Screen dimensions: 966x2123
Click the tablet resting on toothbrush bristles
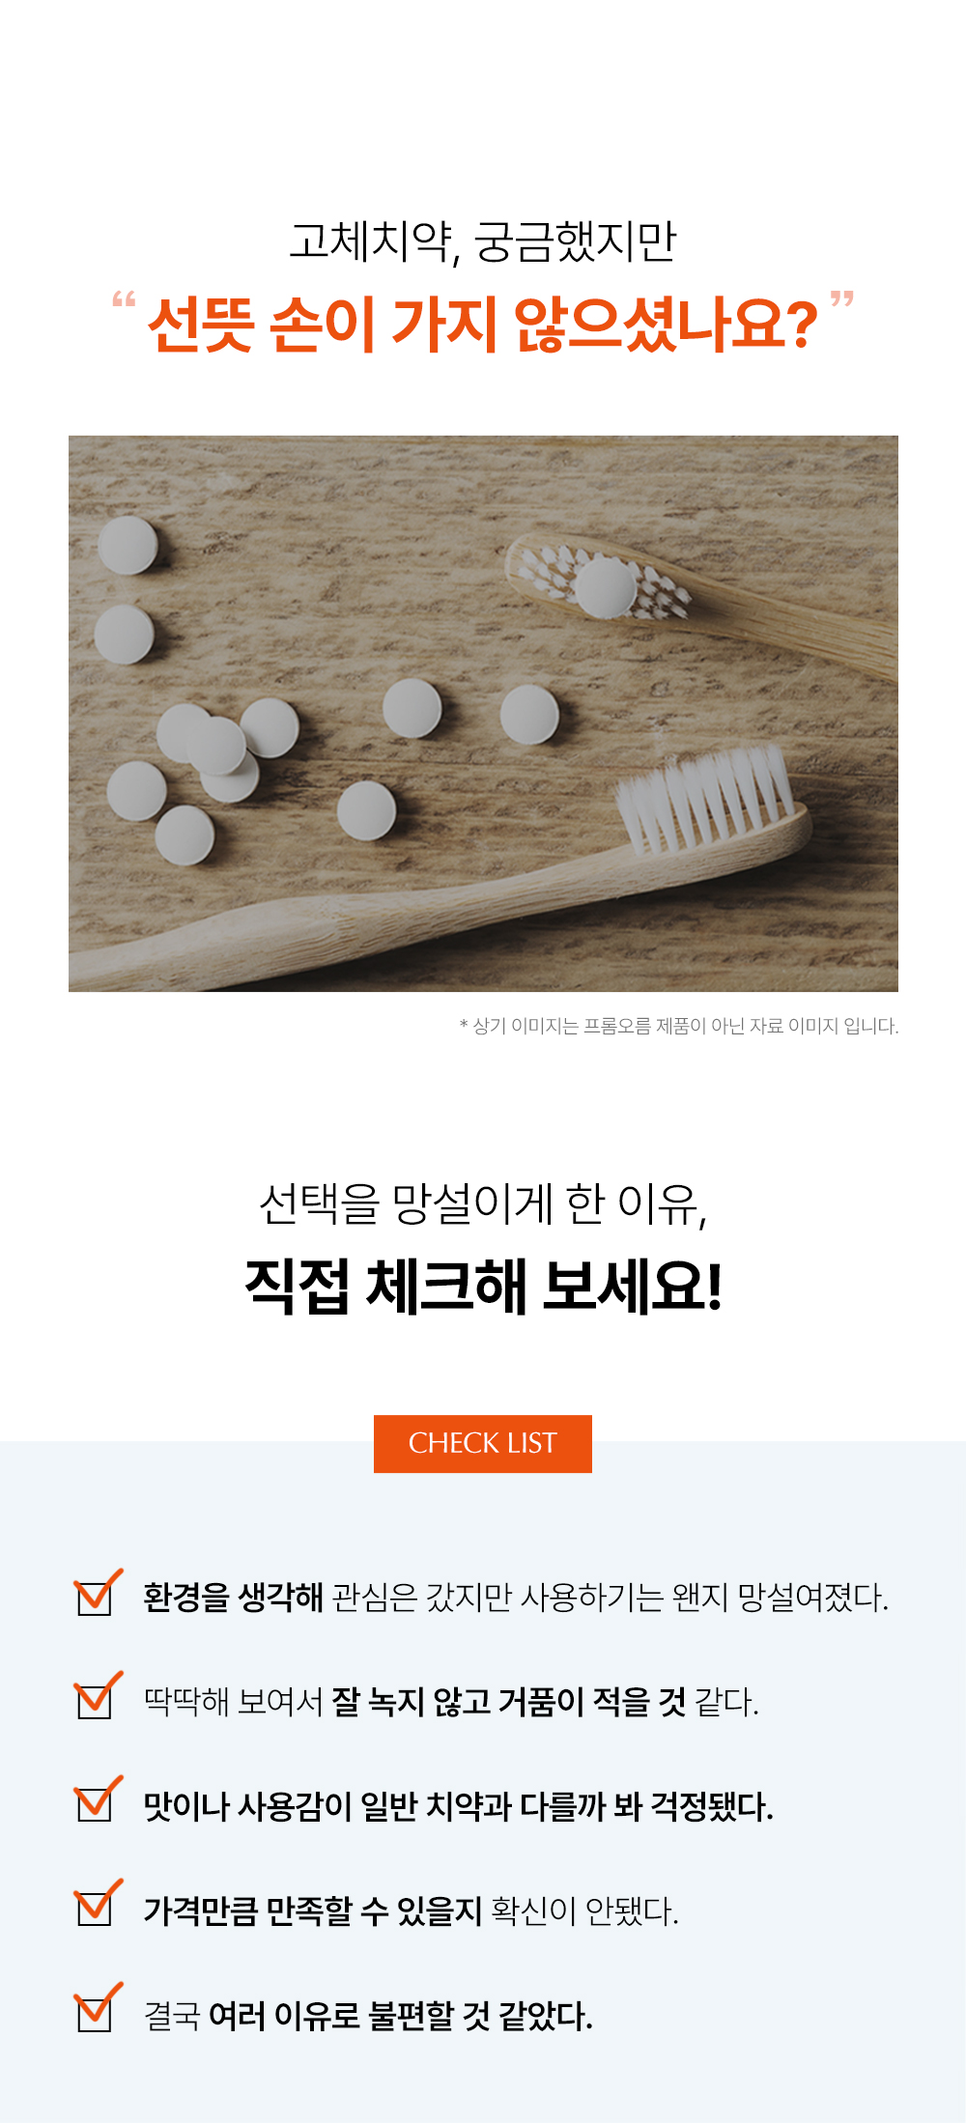606,587
